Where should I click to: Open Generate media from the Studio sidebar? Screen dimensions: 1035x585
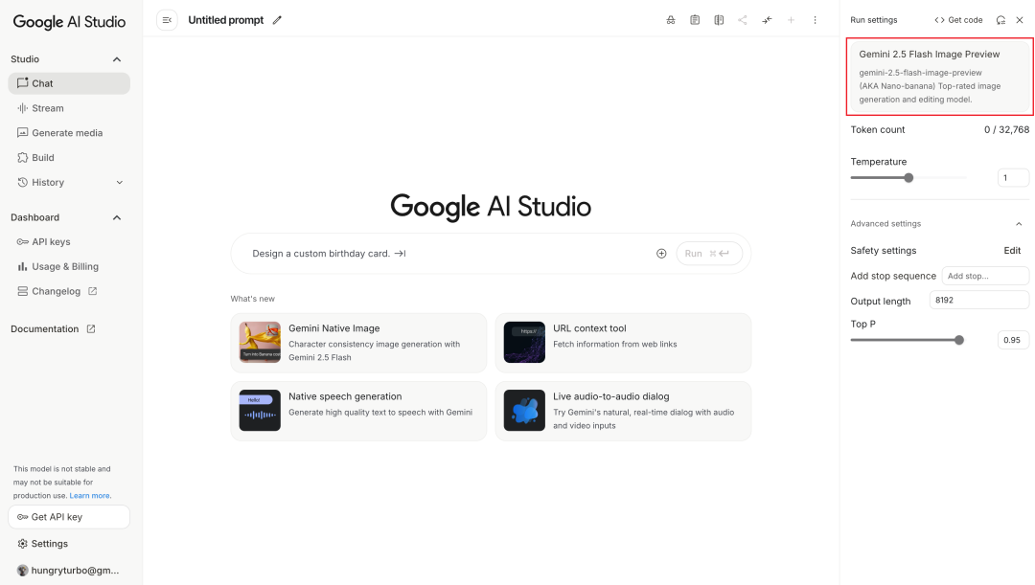[x=67, y=132]
